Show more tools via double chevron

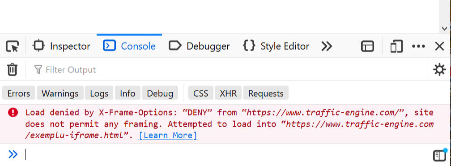pyautogui.click(x=327, y=47)
